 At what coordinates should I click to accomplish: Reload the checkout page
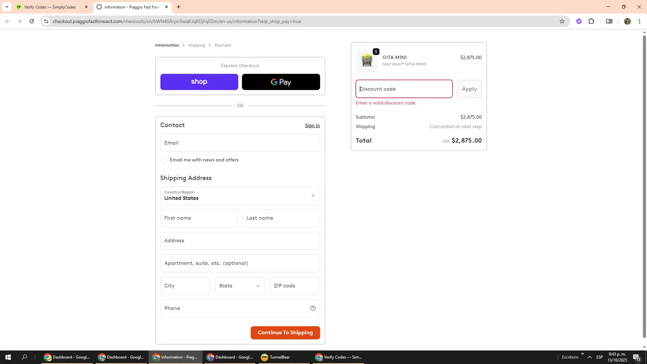31,21
